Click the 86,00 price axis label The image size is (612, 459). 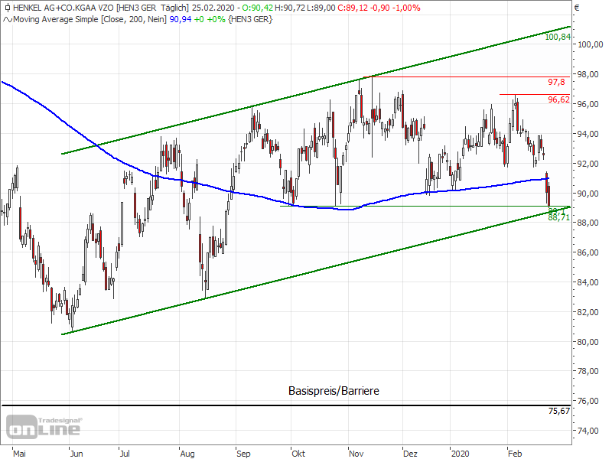[x=588, y=252]
